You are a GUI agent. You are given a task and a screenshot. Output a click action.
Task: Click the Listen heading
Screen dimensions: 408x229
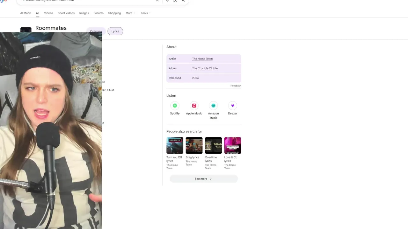(171, 95)
